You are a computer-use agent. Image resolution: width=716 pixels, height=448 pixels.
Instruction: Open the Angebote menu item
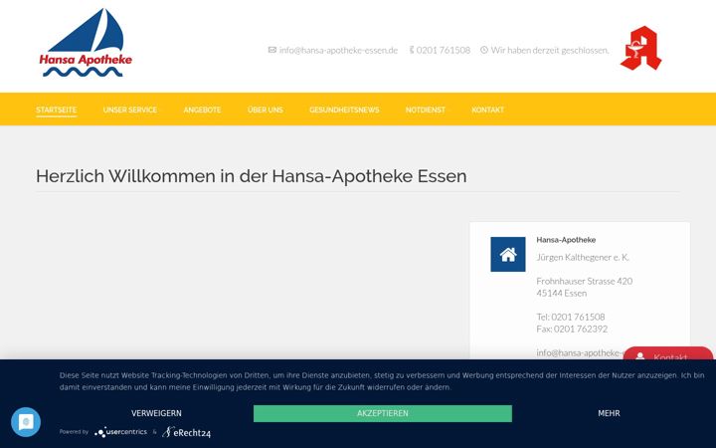[x=202, y=110]
